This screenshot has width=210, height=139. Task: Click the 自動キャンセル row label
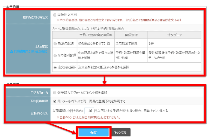pos(39,114)
